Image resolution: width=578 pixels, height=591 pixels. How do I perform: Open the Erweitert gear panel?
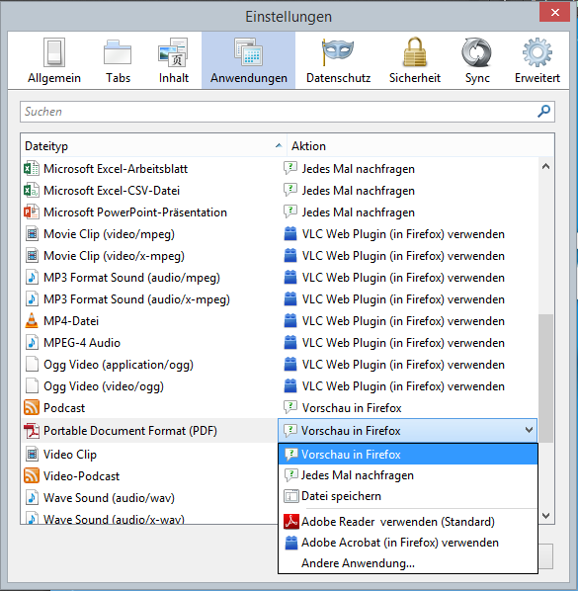tap(537, 60)
